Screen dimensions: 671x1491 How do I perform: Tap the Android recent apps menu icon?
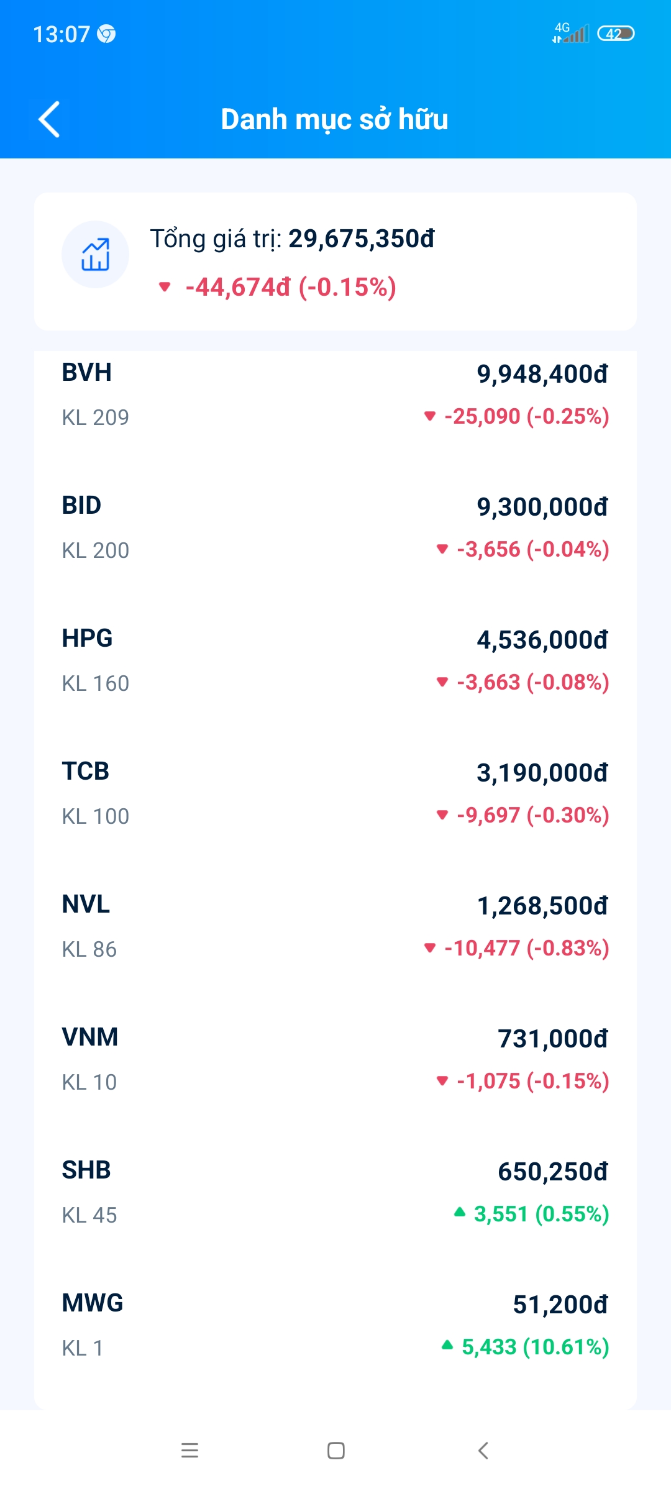189,1451
